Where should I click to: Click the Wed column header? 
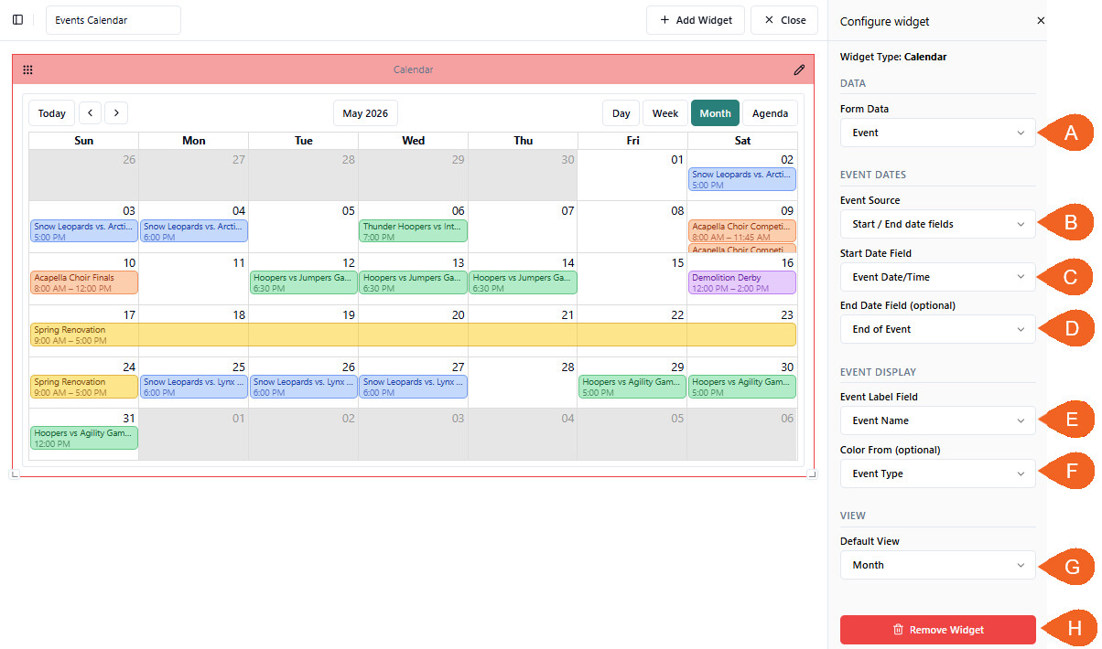(x=413, y=141)
